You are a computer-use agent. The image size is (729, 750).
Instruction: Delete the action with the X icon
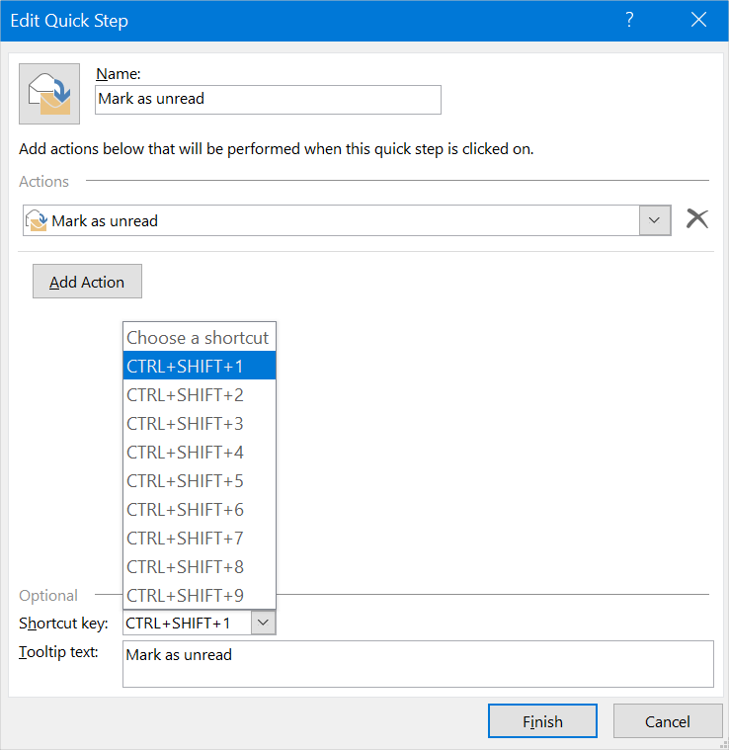click(697, 220)
